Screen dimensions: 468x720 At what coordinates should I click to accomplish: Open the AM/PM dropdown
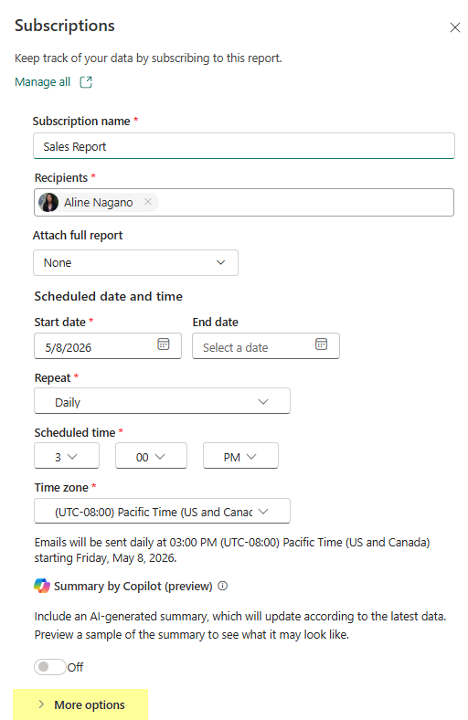240,456
